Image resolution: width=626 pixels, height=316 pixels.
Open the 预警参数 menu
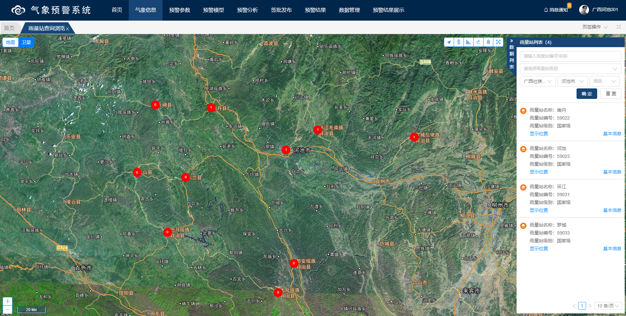pos(180,10)
